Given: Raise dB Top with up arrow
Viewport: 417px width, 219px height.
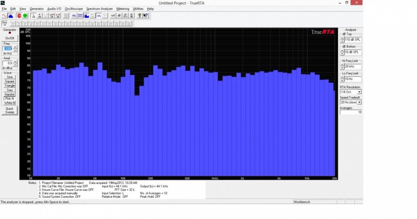Looking at the screenshot, I should click(342, 38).
